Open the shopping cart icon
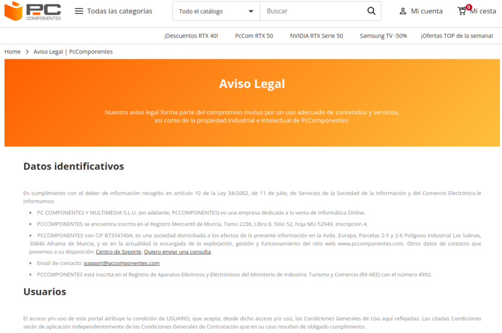The image size is (502, 333). [x=462, y=11]
